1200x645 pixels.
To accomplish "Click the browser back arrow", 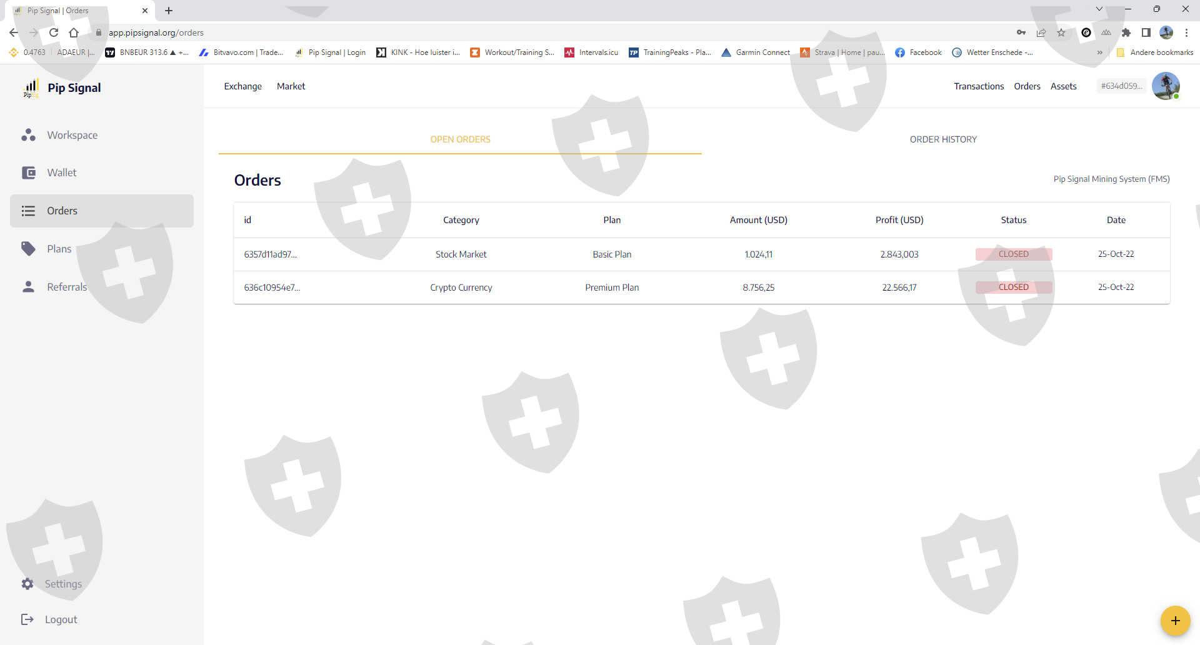I will point(14,32).
